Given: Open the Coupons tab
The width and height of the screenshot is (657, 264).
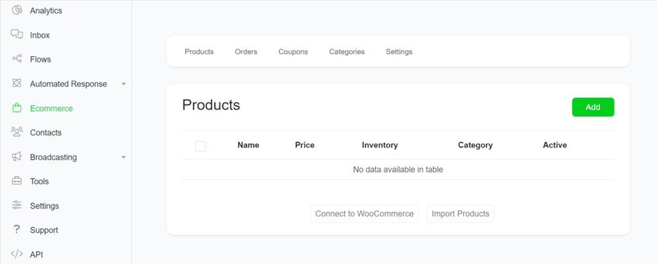Looking at the screenshot, I should 293,52.
